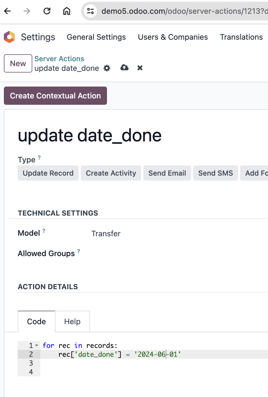Open the Odoo Settings app logo
Screen dimensions: 268x397
(9, 37)
